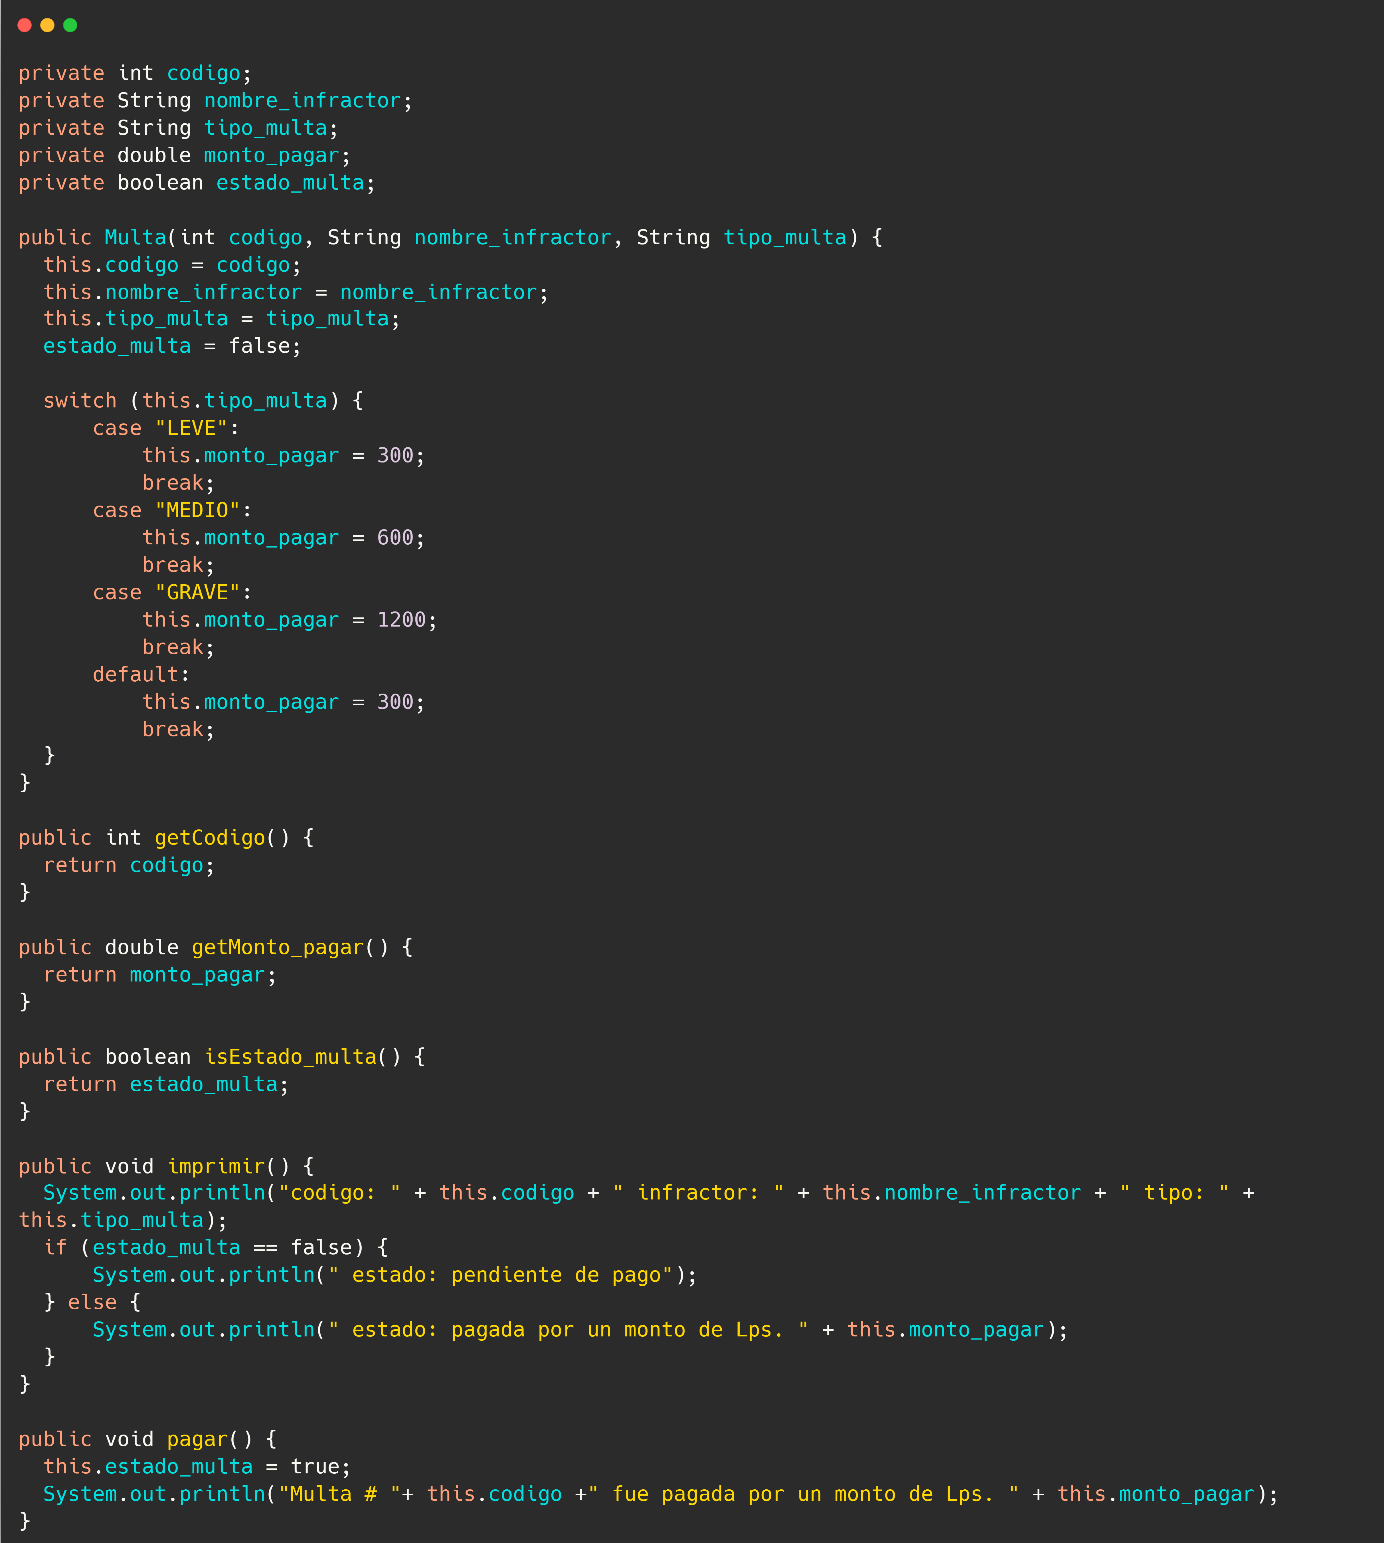This screenshot has width=1384, height=1543.
Task: Click the 'public void pagar() {' signature
Action: [147, 1440]
